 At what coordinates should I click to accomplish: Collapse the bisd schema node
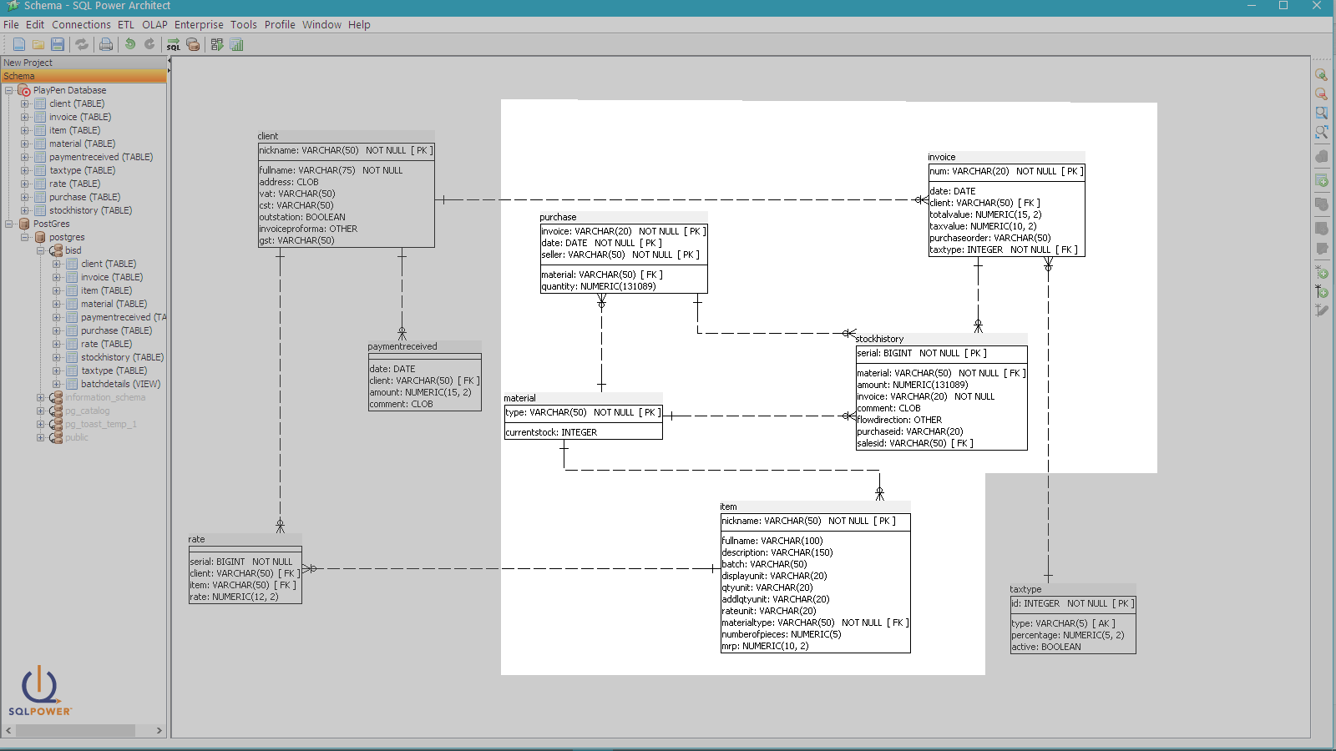[x=40, y=250]
